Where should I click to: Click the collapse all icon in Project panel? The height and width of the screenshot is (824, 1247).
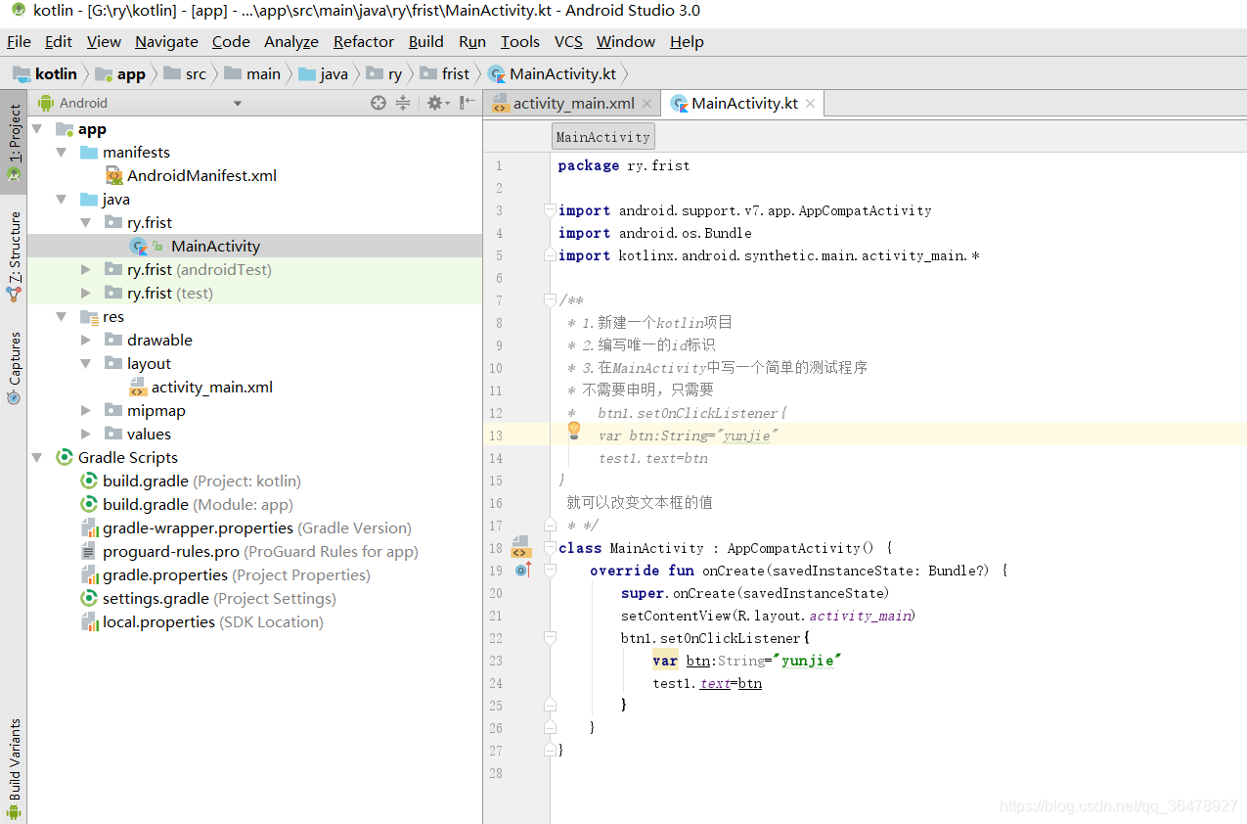coord(402,103)
